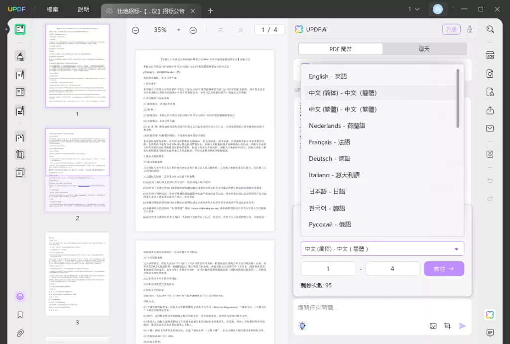Open the Edit PDF tool

coord(20,75)
